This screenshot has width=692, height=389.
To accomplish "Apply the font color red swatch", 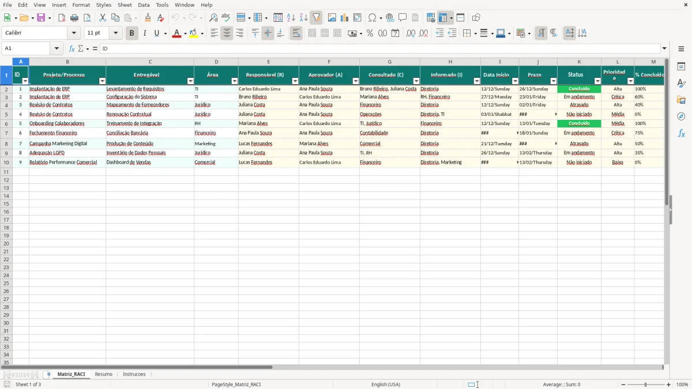I will coord(176,33).
